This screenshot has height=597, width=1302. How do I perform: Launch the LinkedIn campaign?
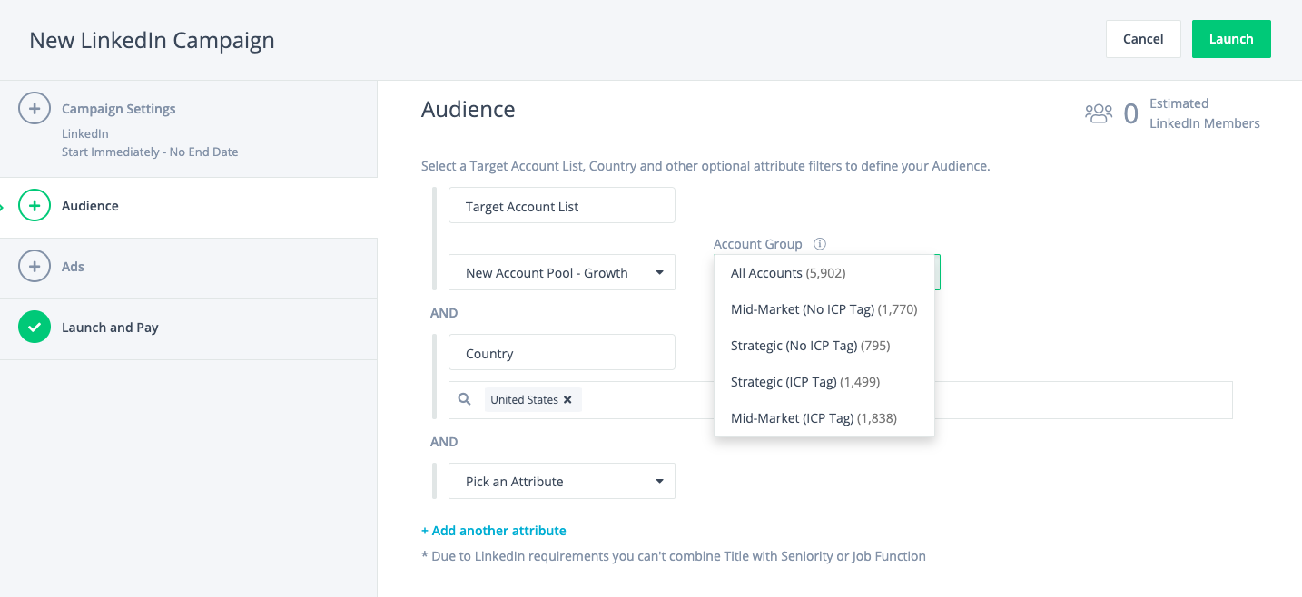1231,39
